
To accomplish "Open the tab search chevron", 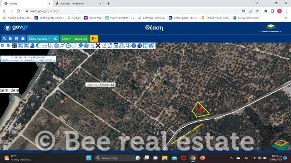I will click(256, 3).
